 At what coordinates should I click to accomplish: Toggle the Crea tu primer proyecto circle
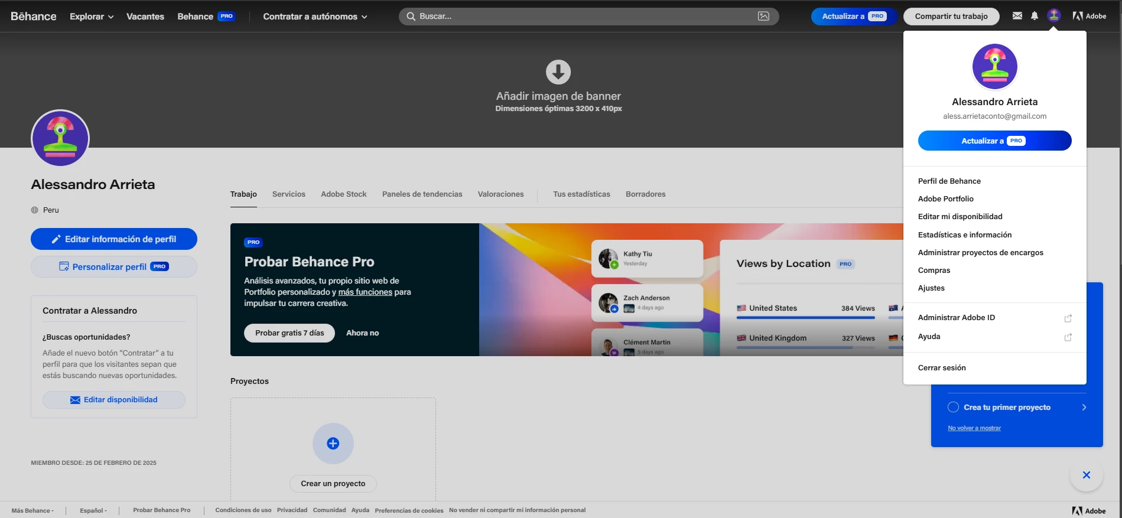[x=953, y=407]
